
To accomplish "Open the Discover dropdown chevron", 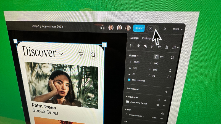I will [61, 53].
